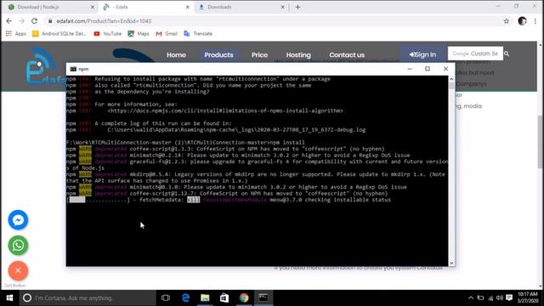The height and width of the screenshot is (306, 544).
Task: Close the floating chat buttons with X
Action: (18, 270)
